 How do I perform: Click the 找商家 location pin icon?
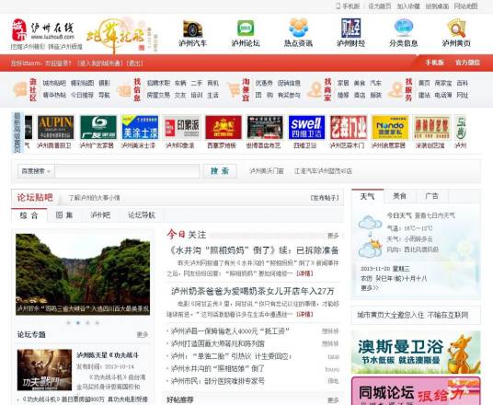[x=314, y=89]
